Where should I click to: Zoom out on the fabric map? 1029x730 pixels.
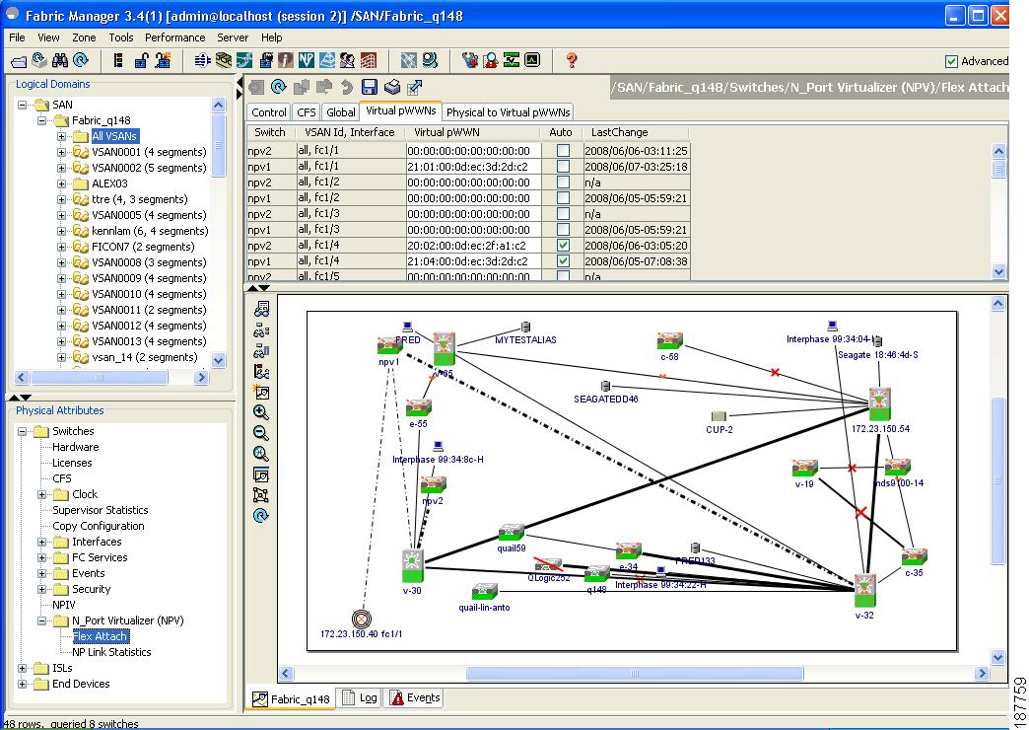(261, 433)
